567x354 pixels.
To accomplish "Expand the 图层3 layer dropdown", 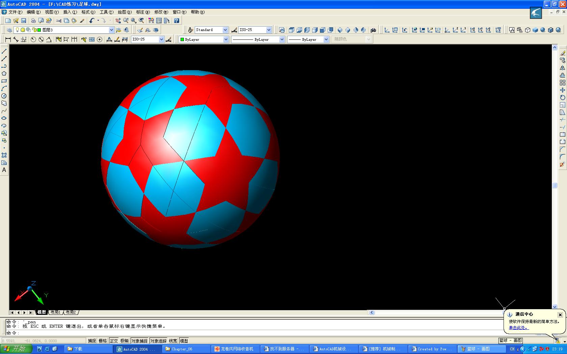I will pyautogui.click(x=111, y=30).
